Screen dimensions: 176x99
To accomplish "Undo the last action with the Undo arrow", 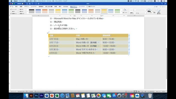I will [x=32, y=4].
